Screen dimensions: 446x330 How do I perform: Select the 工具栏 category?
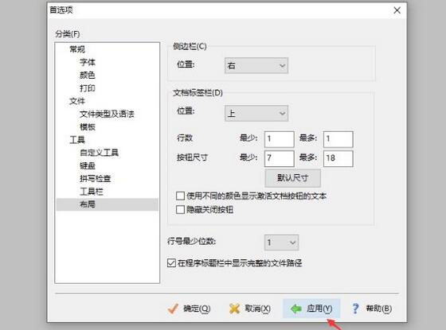coord(92,192)
